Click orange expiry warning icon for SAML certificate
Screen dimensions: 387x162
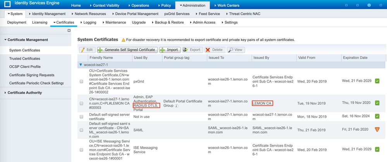377,129
